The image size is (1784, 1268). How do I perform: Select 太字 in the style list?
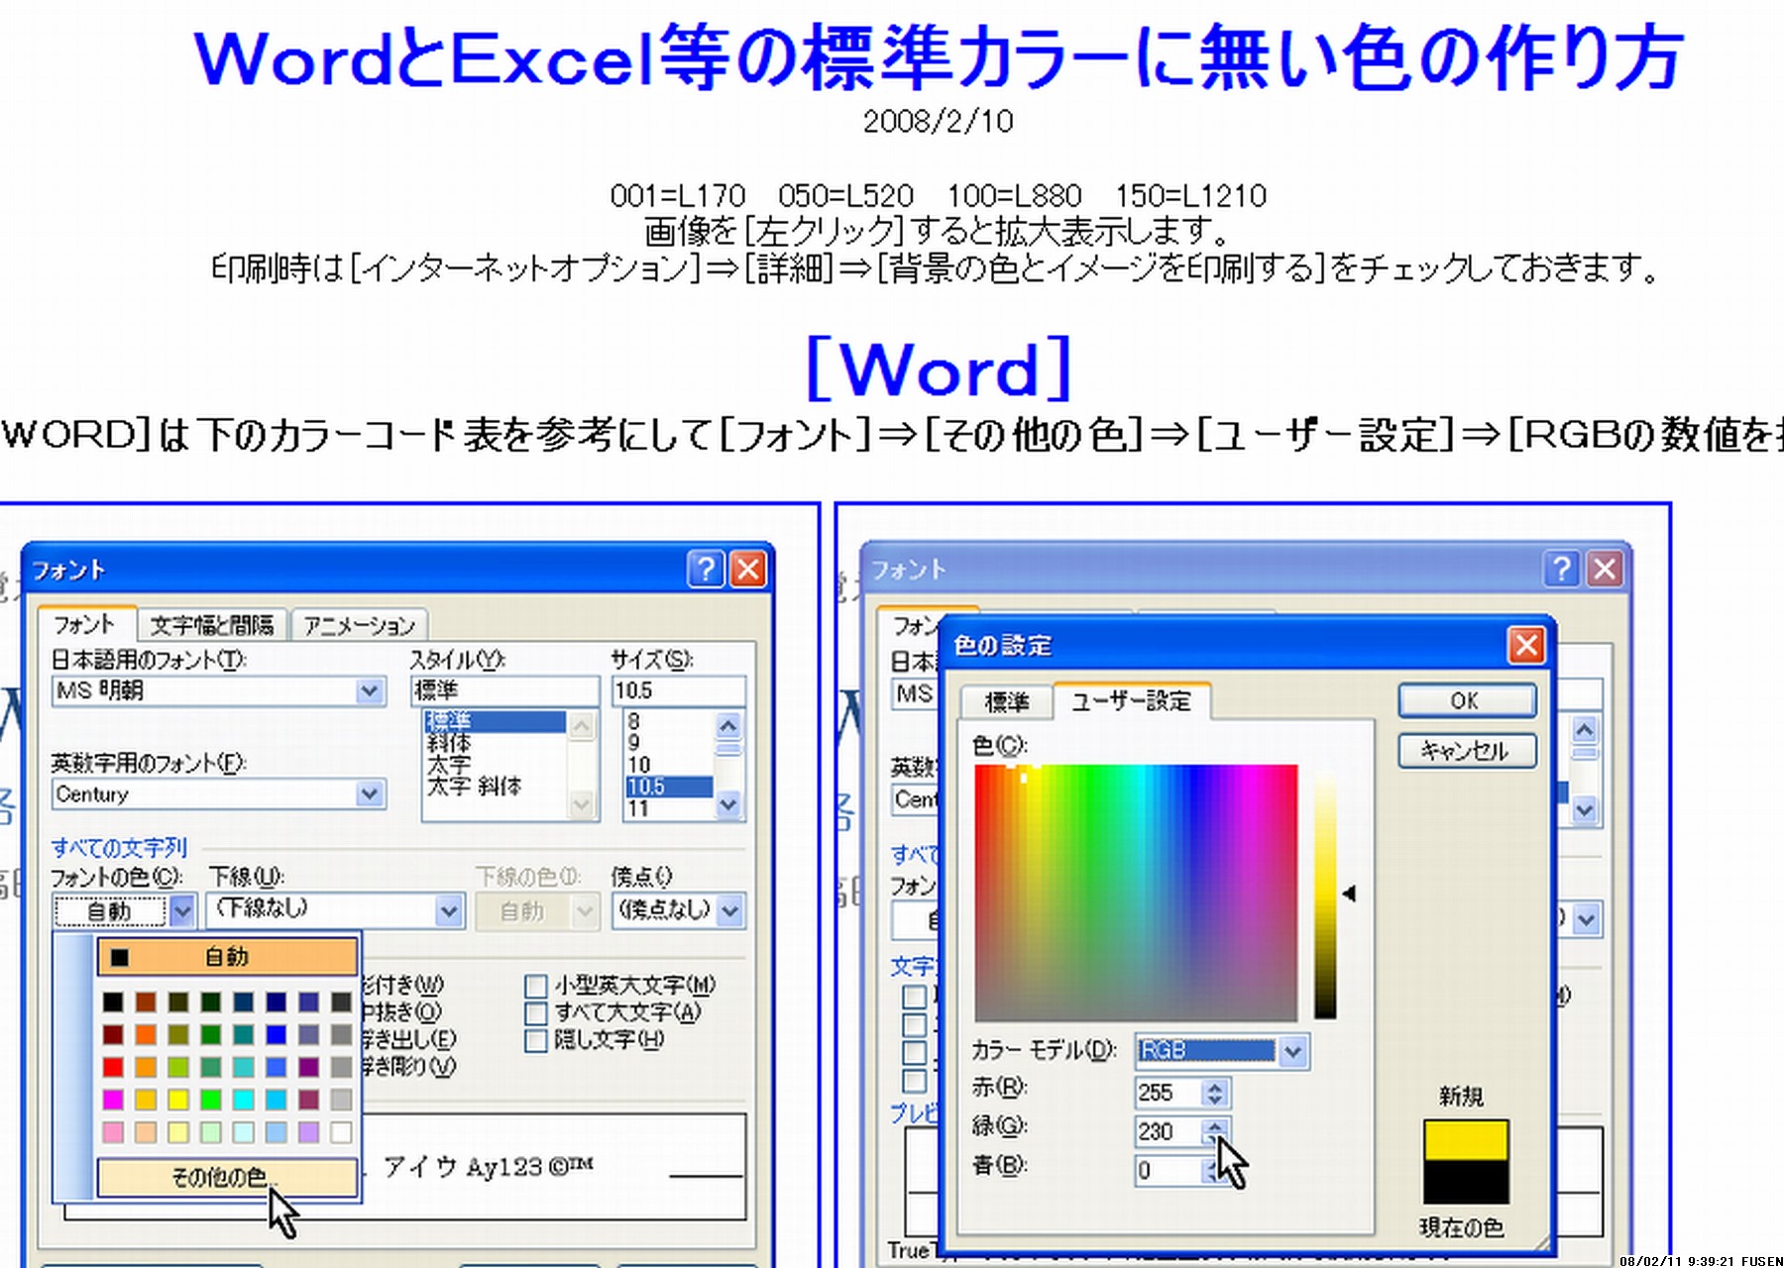point(449,765)
